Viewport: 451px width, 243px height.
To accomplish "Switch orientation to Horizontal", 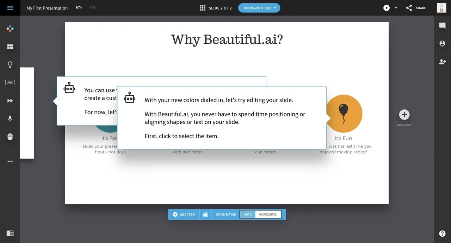I will [268, 214].
